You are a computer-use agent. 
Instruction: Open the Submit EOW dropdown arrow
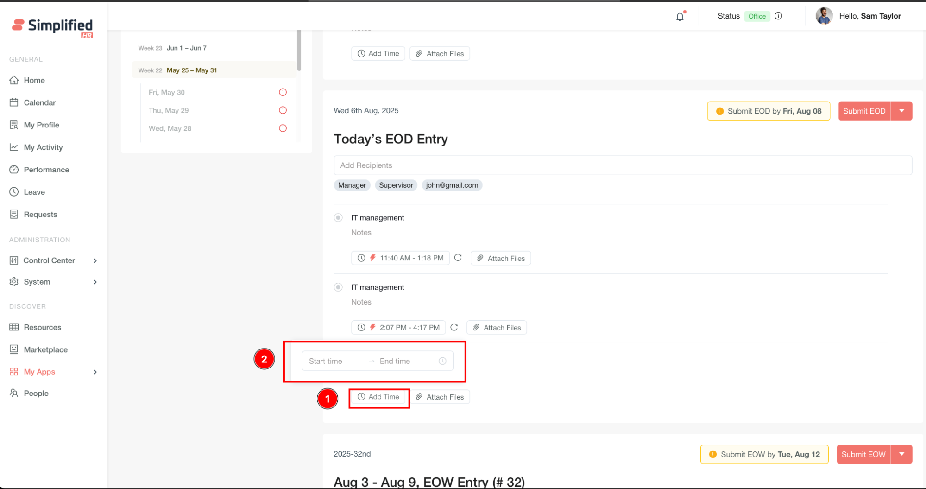[x=901, y=454]
